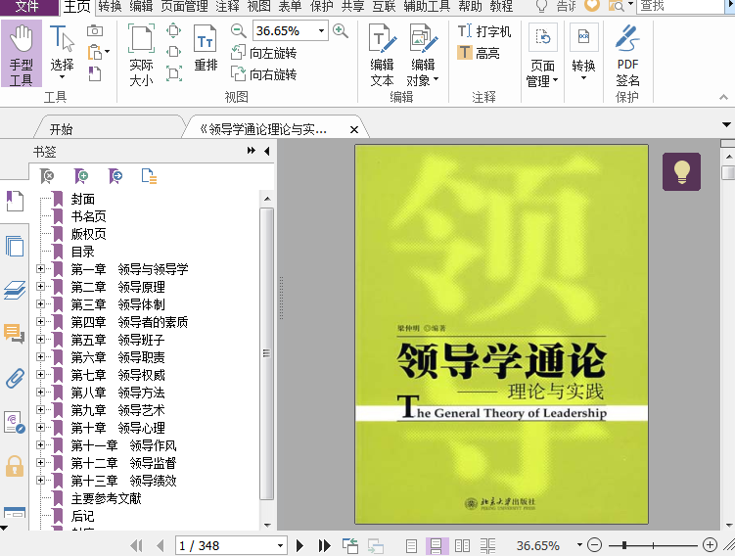Image resolution: width=735 pixels, height=556 pixels.
Task: Select the Typewriter (打字机) tool
Action: pyautogui.click(x=484, y=31)
